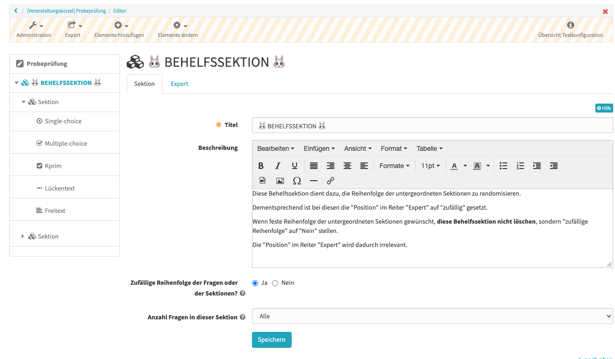Open the Hilfe link above the form
Screen dimensions: 615x359
(x=604, y=108)
